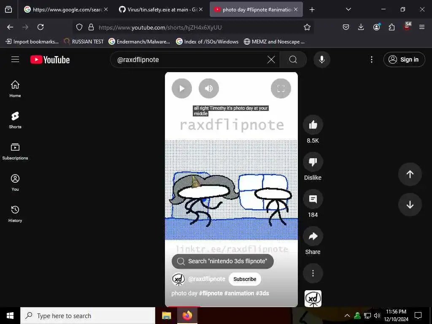Open YouTube settings three-dot menu
Image resolution: width=432 pixels, height=324 pixels.
(x=371, y=59)
